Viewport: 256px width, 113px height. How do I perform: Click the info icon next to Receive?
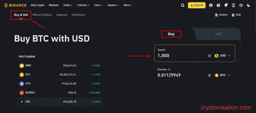[x=169, y=70]
